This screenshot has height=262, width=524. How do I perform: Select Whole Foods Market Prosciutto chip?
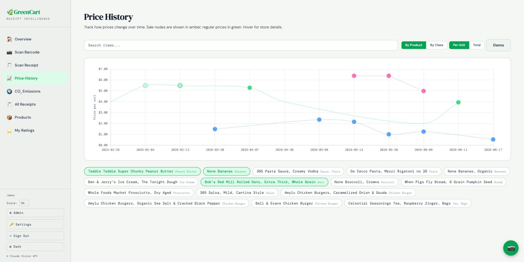tap(139, 193)
